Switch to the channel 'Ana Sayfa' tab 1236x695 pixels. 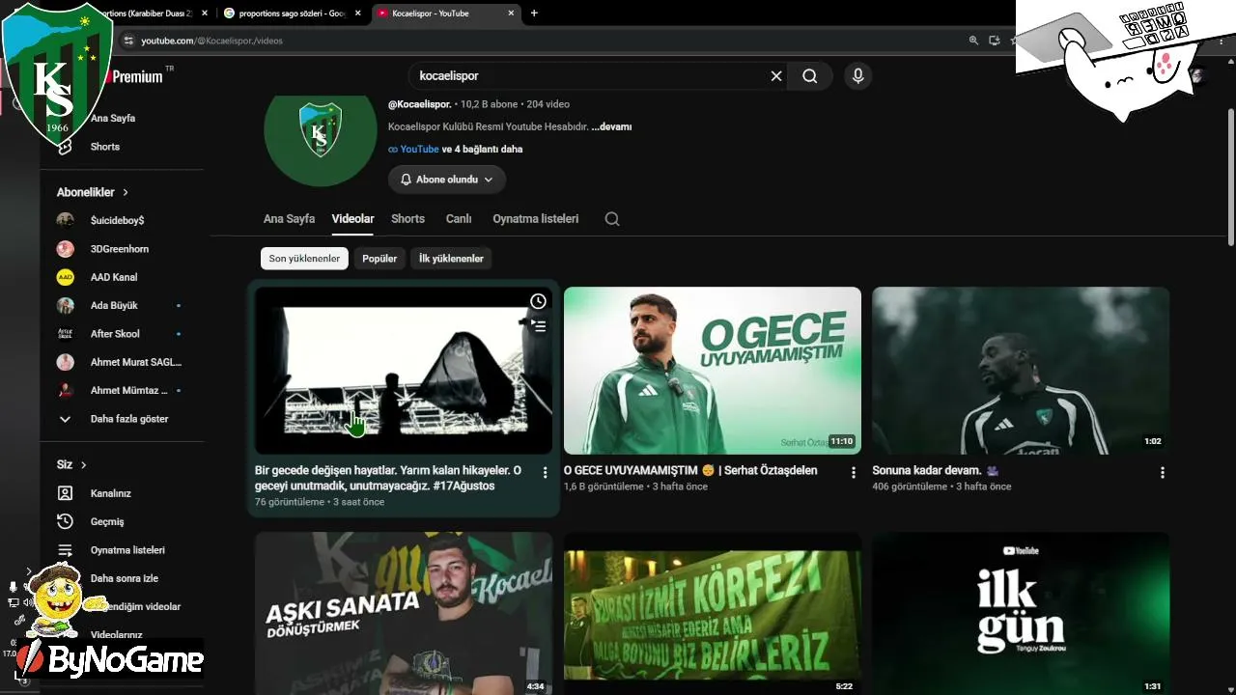point(289,219)
